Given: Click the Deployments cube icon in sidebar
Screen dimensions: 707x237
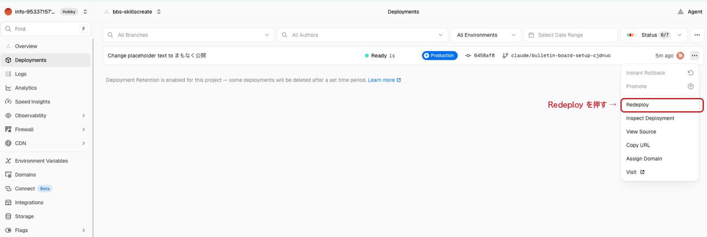Looking at the screenshot, I should click(x=8, y=60).
